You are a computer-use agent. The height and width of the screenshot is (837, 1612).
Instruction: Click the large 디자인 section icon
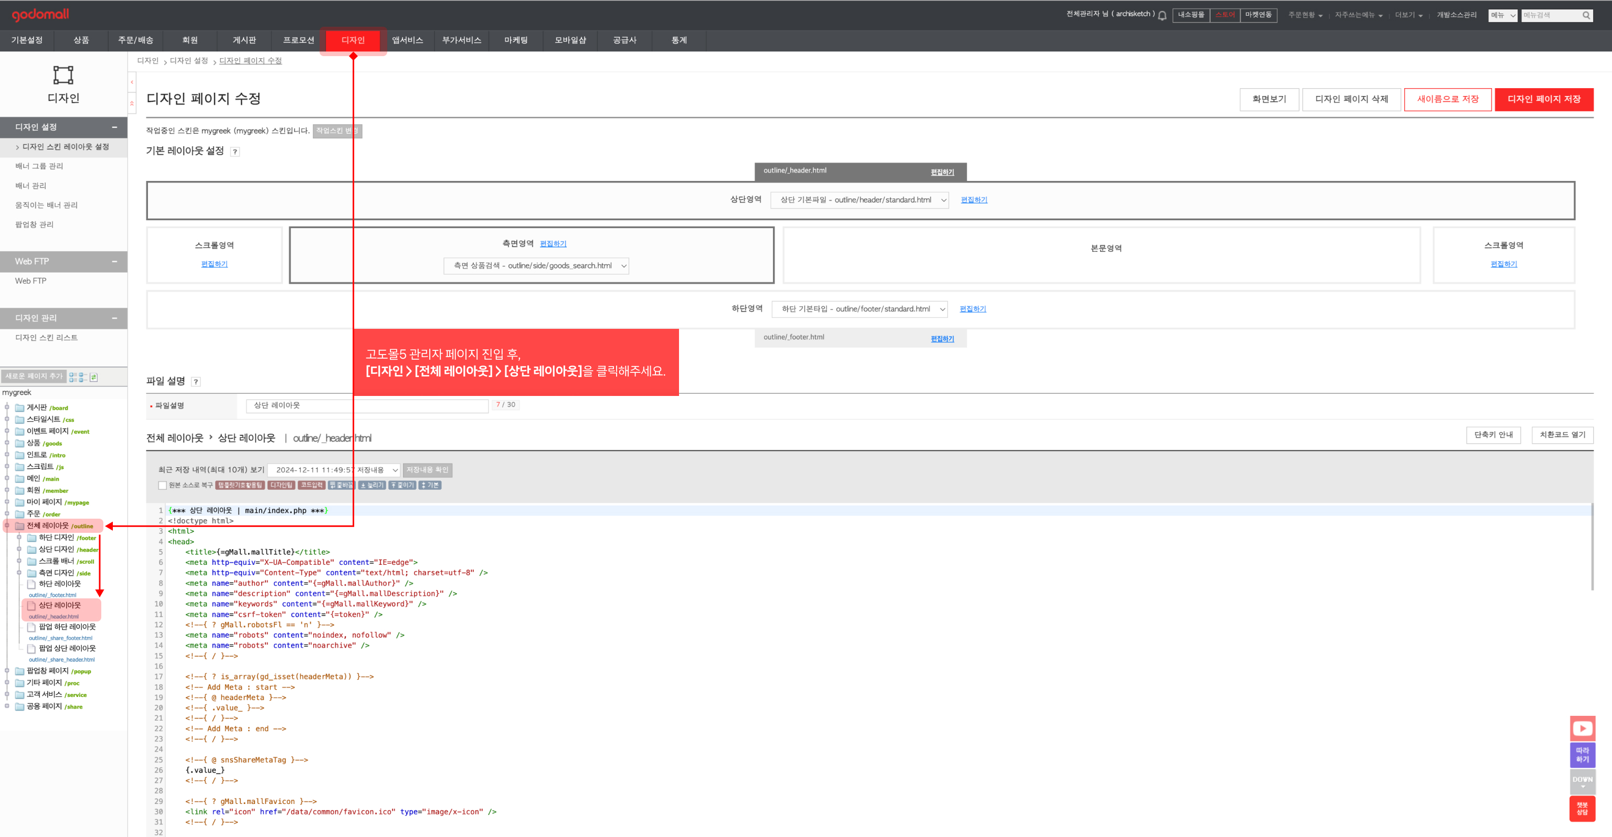tap(63, 75)
